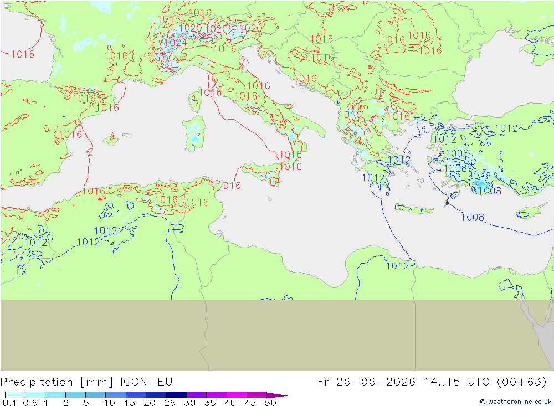554x406 pixels.
Task: Click the 30–35 mm violet legend swatch
Action: pos(197,395)
